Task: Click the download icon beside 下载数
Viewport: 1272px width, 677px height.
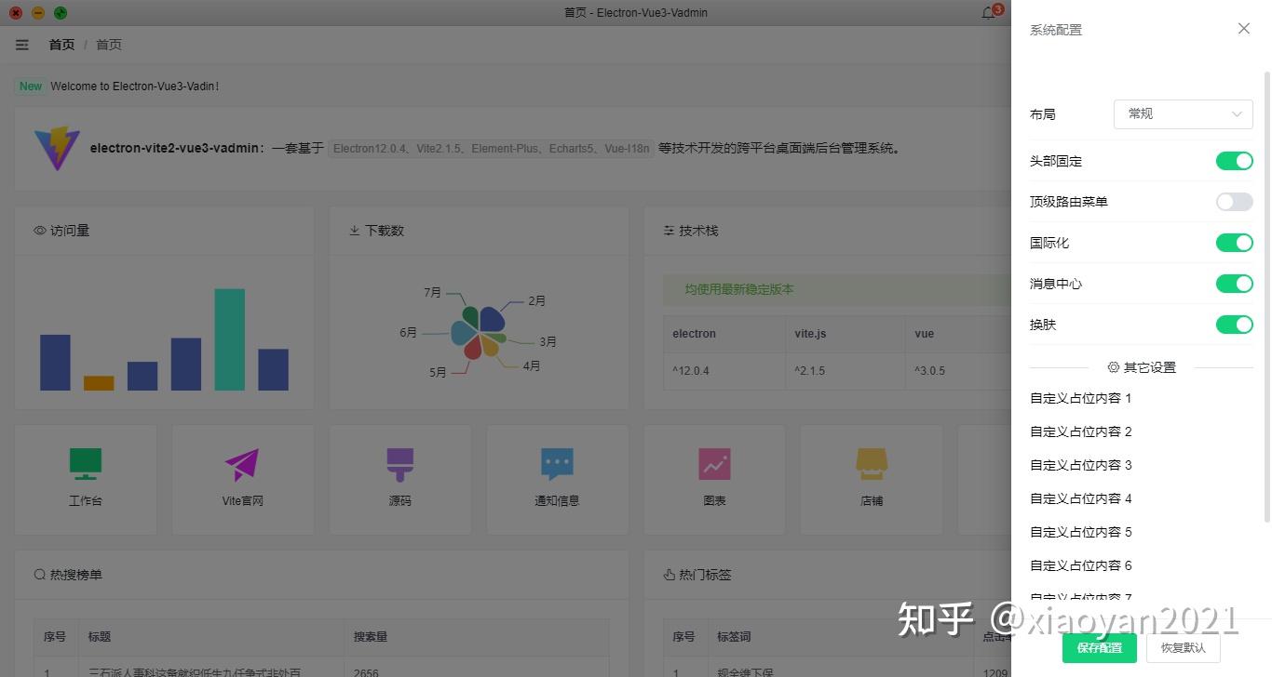Action: pyautogui.click(x=354, y=231)
